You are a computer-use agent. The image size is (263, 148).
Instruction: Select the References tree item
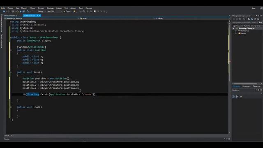[x=245, y=31]
